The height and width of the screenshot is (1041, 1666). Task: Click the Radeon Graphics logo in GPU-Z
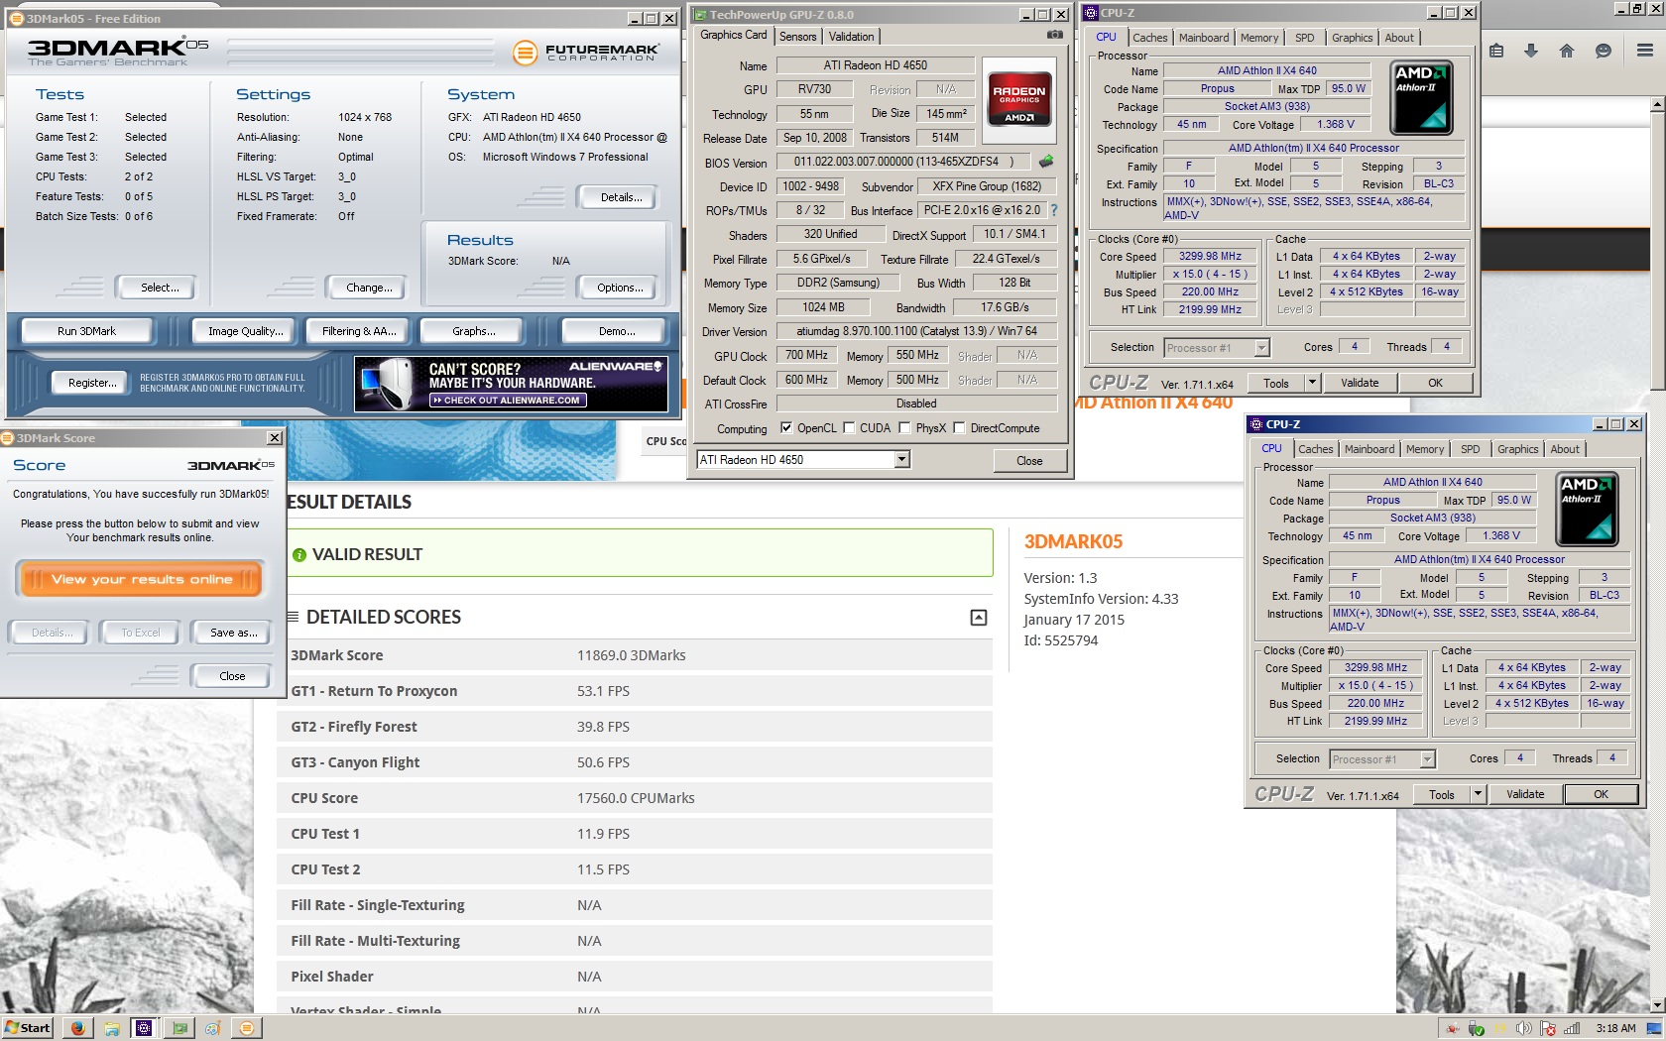pyautogui.click(x=1019, y=100)
